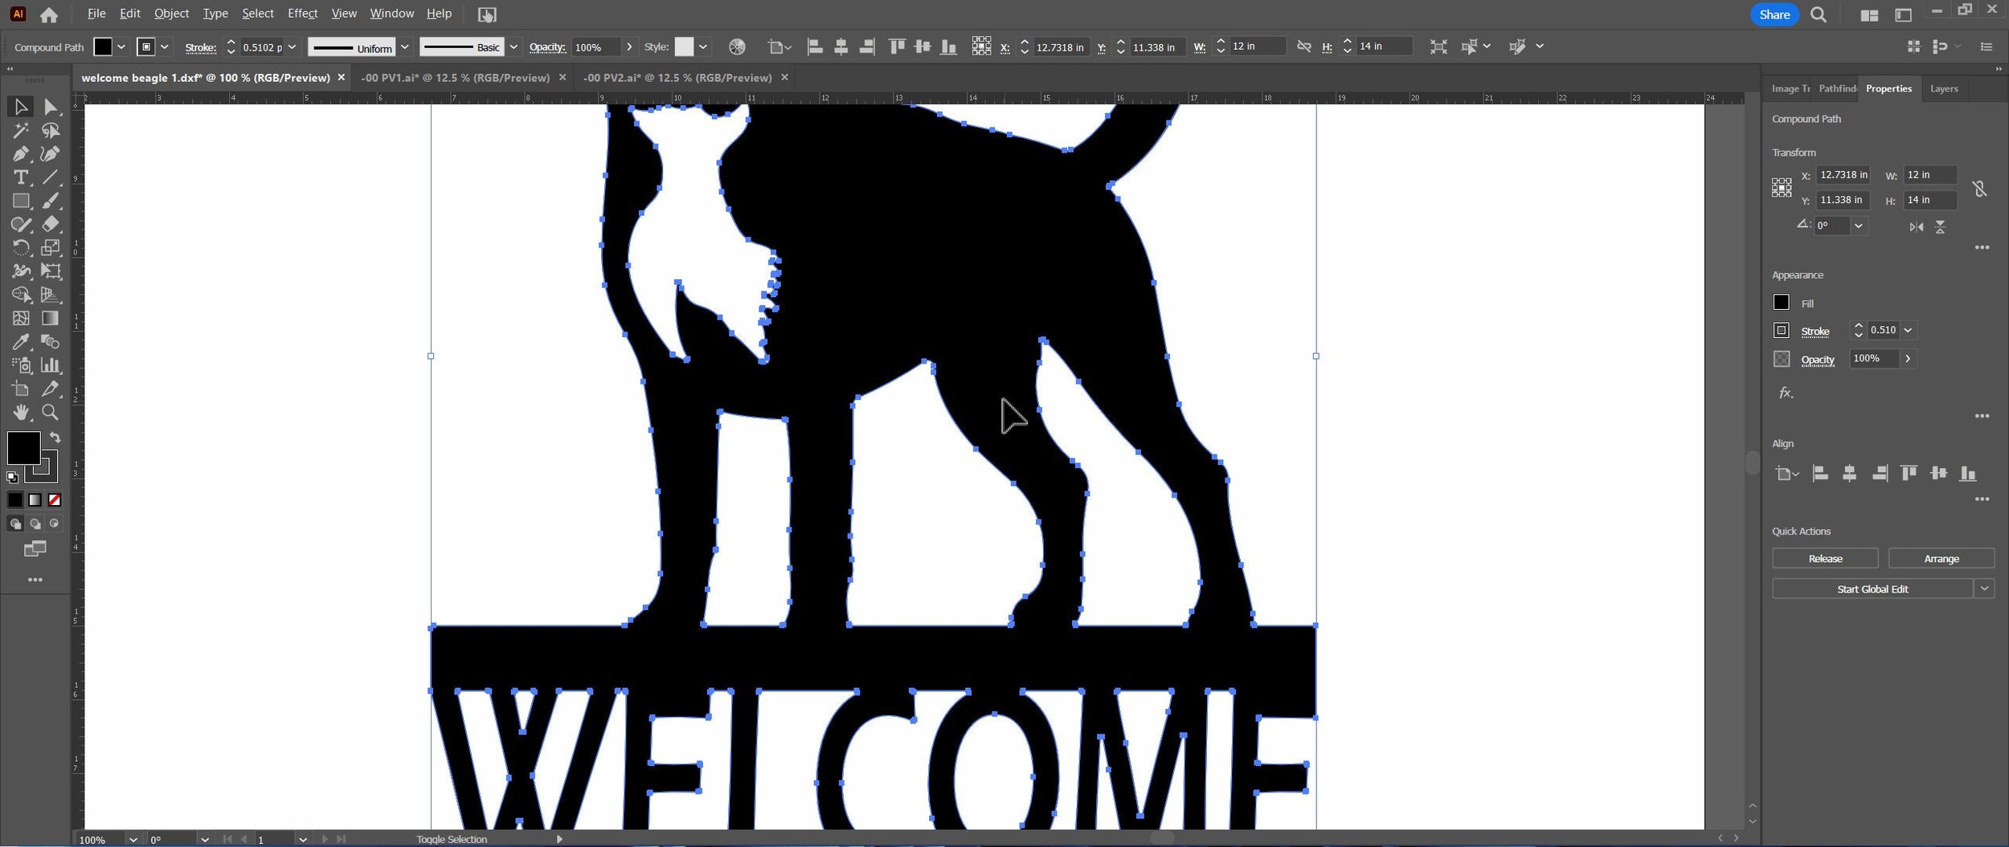Viewport: 2009px width, 847px height.
Task: Activate the Free Transform tool
Action: (51, 271)
